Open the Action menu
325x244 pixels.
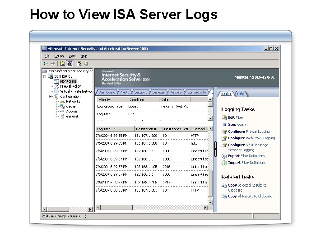[59, 56]
